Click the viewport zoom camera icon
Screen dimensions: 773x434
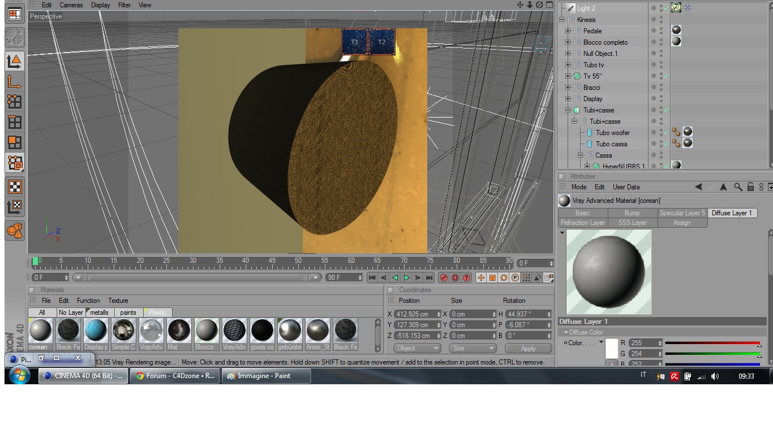(x=530, y=5)
